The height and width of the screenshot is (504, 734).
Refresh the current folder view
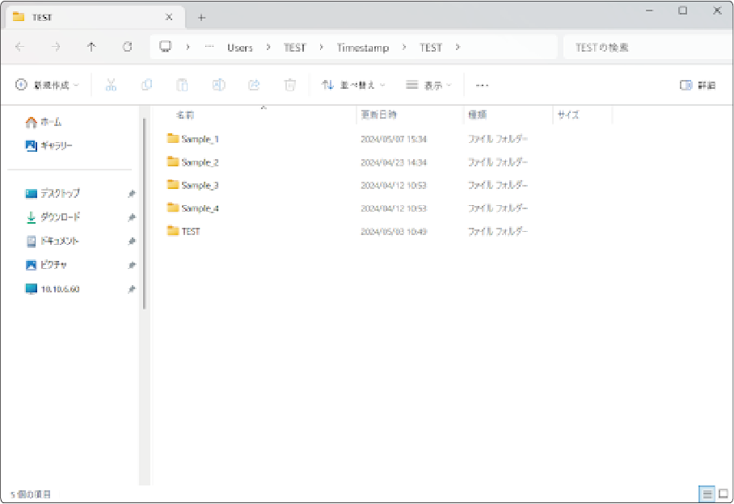[127, 48]
